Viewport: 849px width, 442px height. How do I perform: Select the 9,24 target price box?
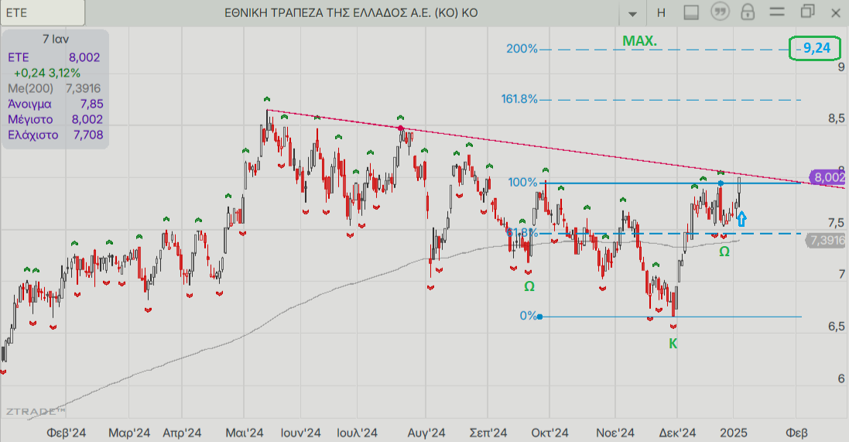(x=816, y=48)
